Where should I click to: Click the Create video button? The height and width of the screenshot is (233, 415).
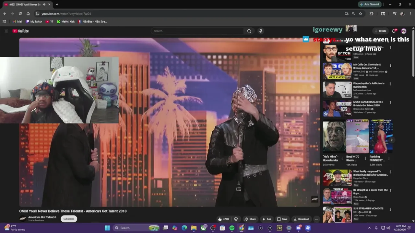point(380,31)
